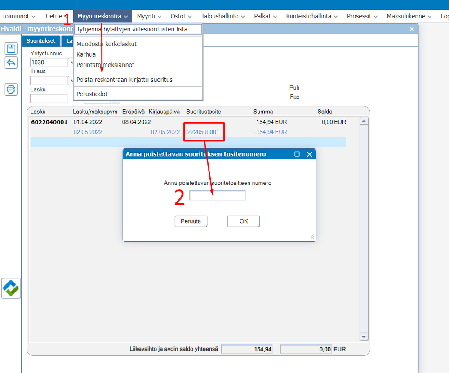Click the Kirjauspäivä column header

point(164,112)
